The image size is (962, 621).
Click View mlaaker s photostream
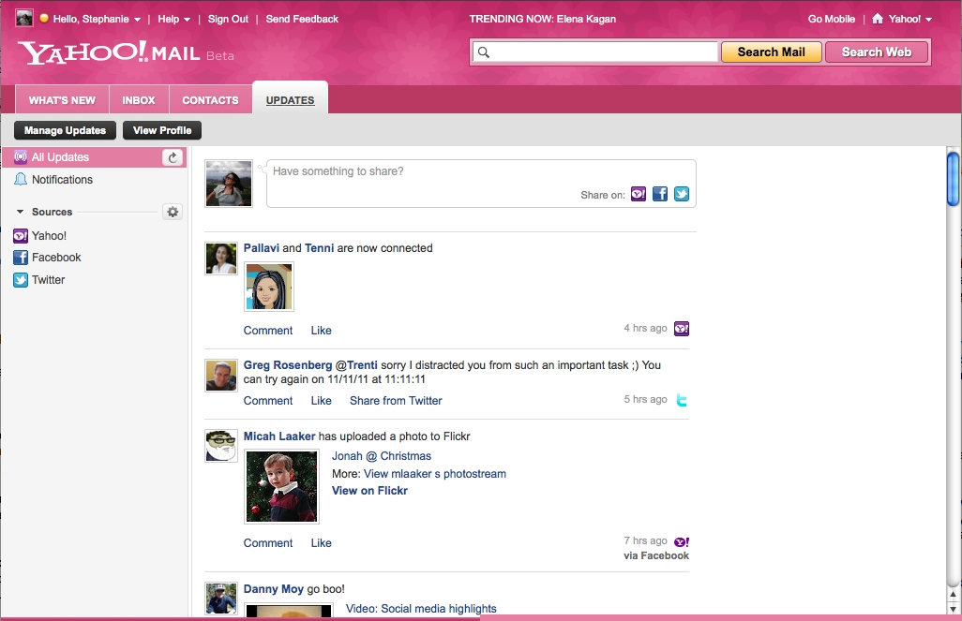pyautogui.click(x=435, y=474)
